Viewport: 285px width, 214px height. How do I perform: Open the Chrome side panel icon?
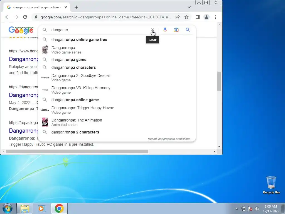(x=198, y=17)
